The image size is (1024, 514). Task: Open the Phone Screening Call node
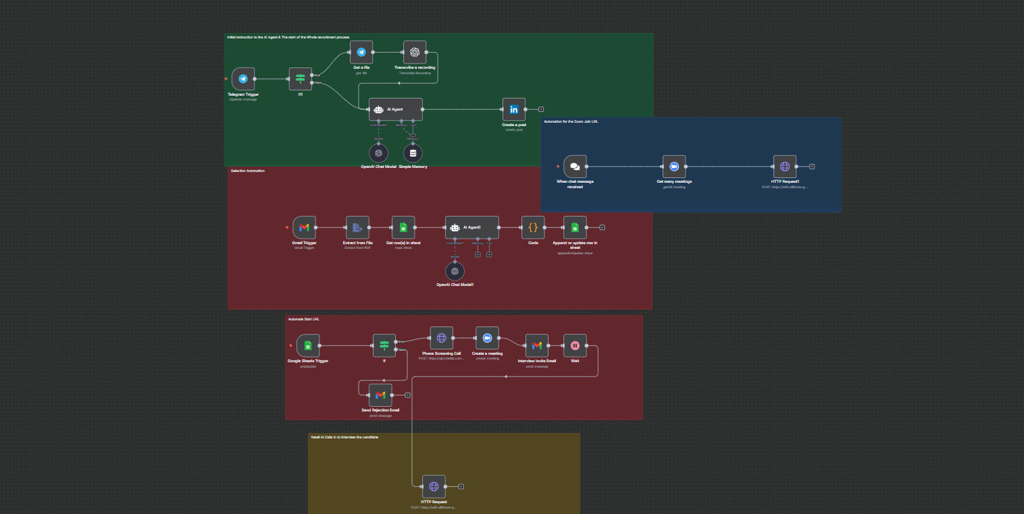click(441, 339)
